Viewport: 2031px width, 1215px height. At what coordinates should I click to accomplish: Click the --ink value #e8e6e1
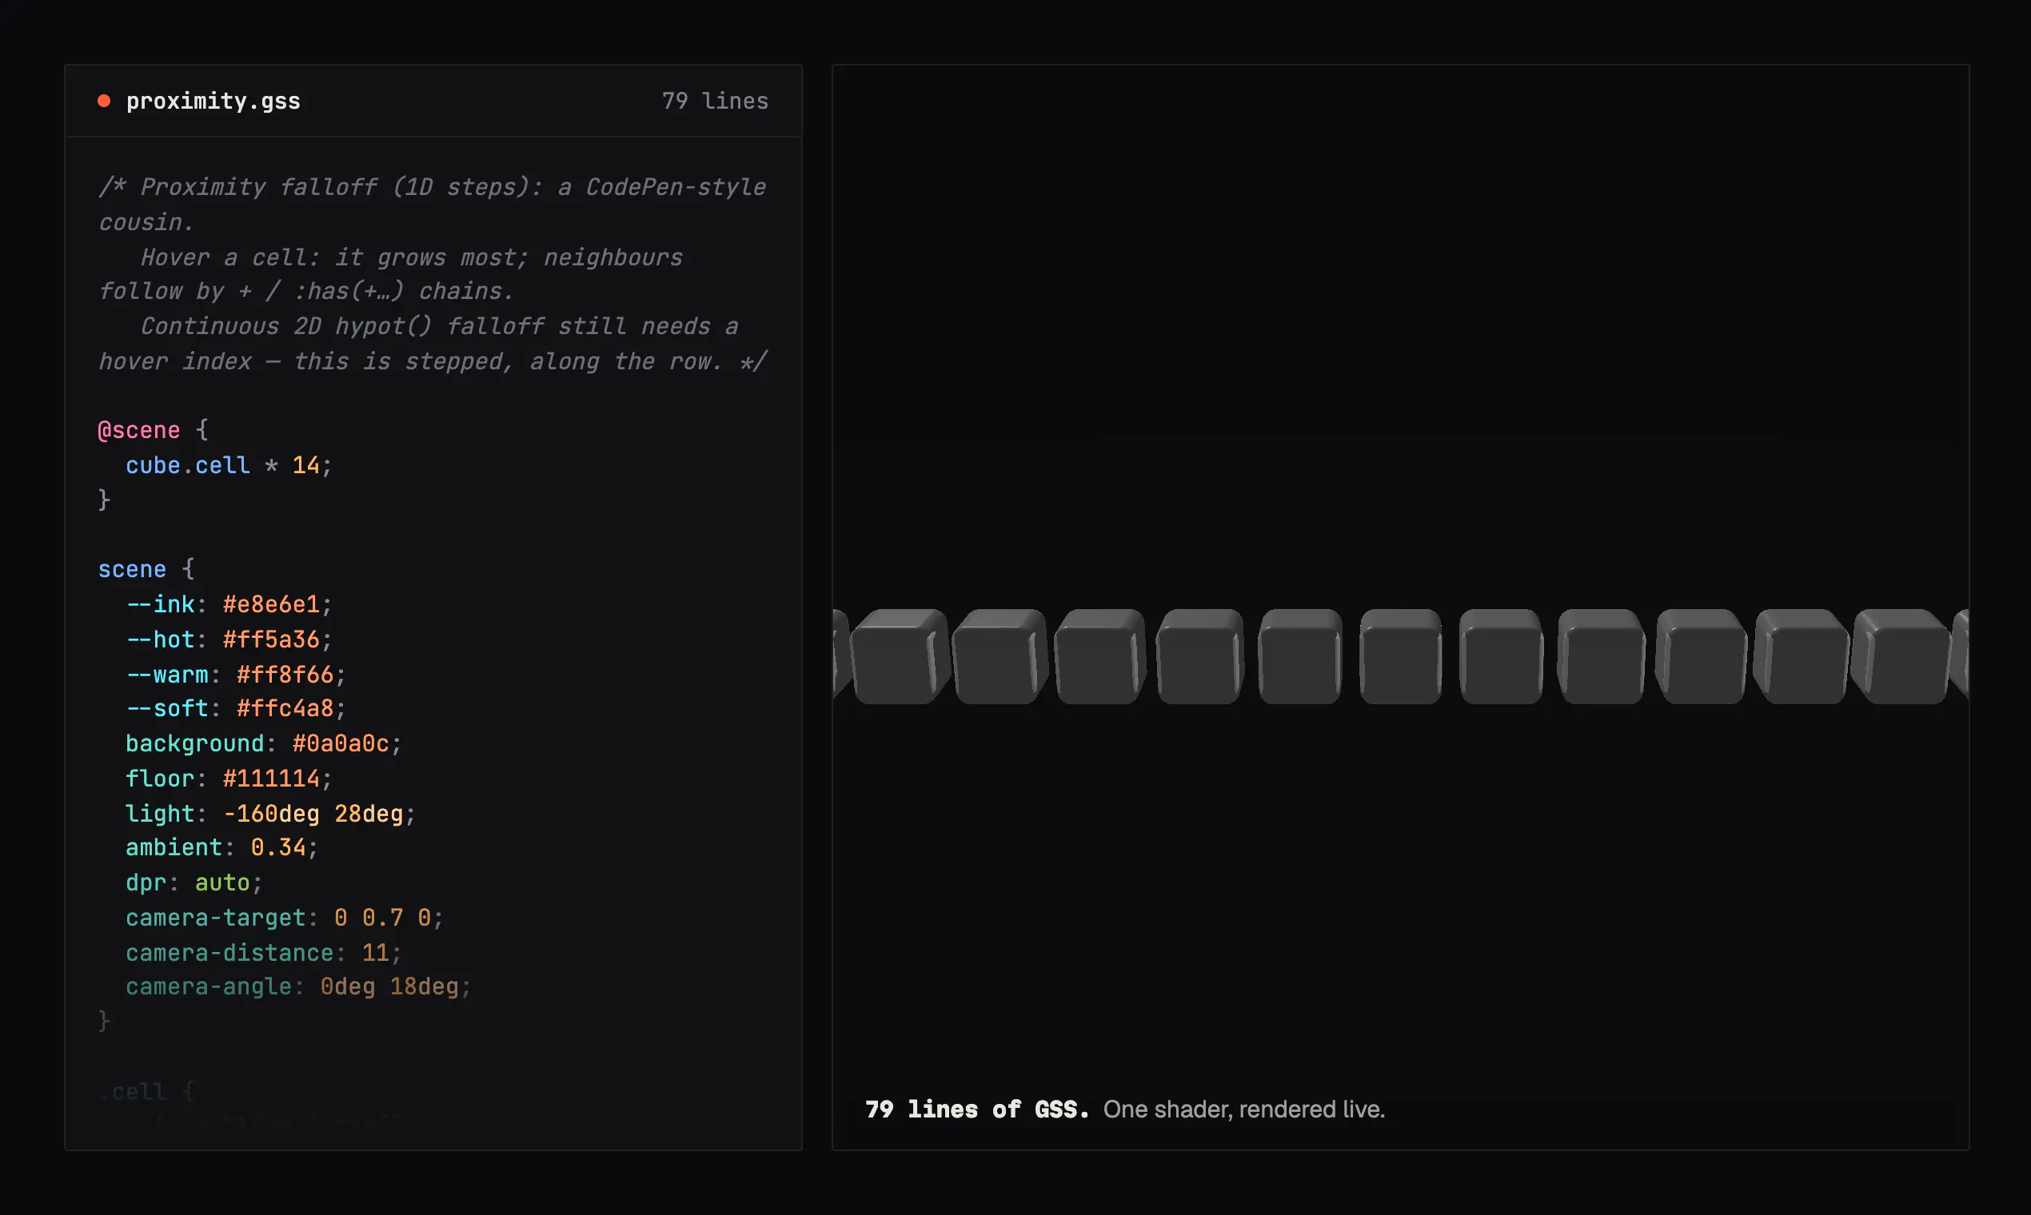pos(271,604)
